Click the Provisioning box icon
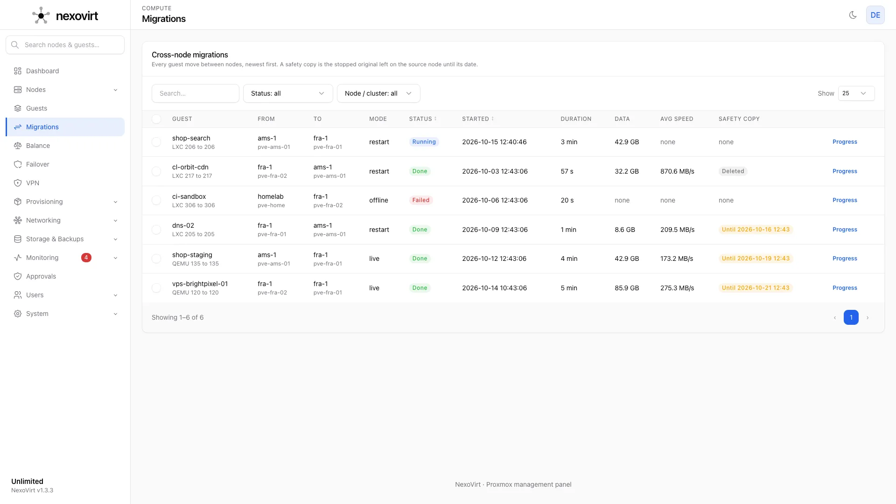The image size is (896, 504). pyautogui.click(x=18, y=202)
